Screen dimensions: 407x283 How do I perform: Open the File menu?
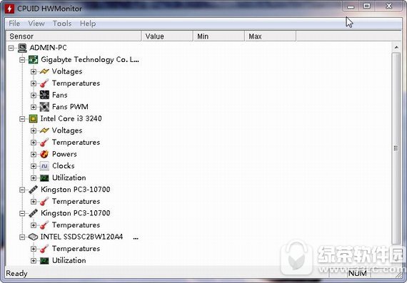[x=14, y=24]
